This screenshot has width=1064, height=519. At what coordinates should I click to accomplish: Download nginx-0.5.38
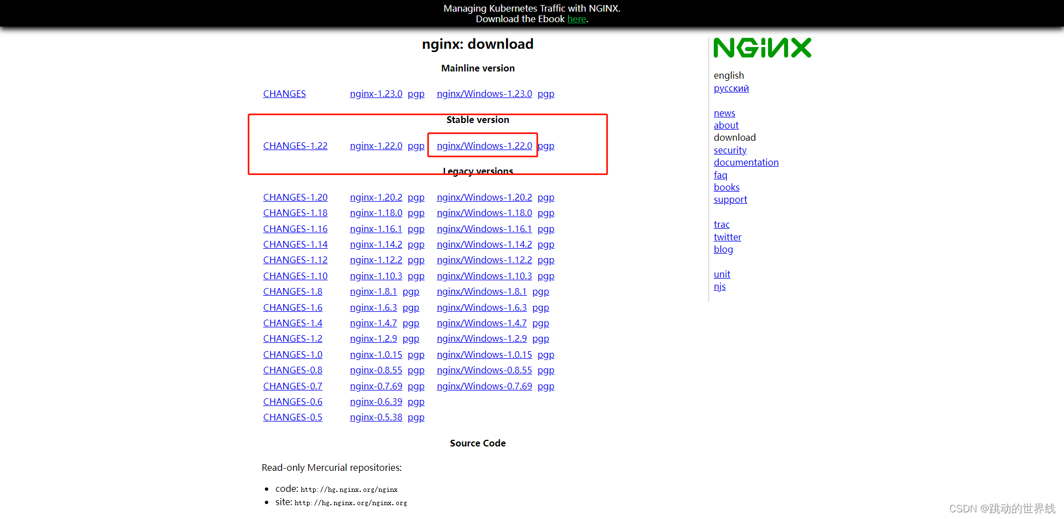click(x=376, y=417)
